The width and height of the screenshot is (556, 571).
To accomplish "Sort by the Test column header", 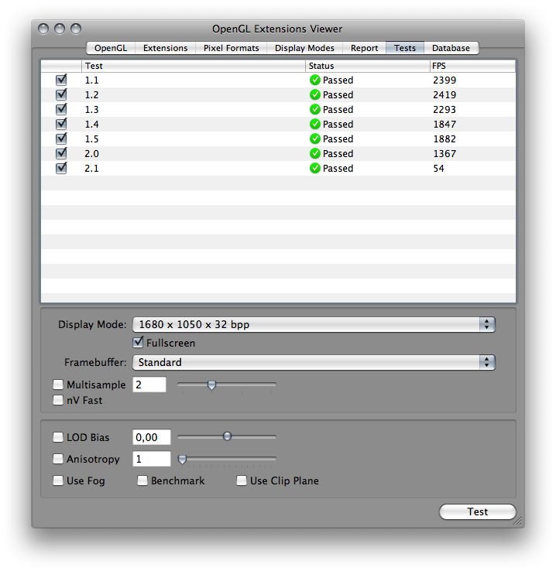I will pos(194,66).
